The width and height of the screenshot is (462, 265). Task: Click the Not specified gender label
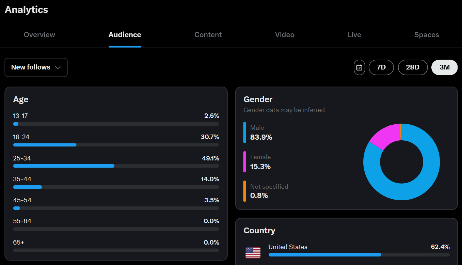[269, 187]
